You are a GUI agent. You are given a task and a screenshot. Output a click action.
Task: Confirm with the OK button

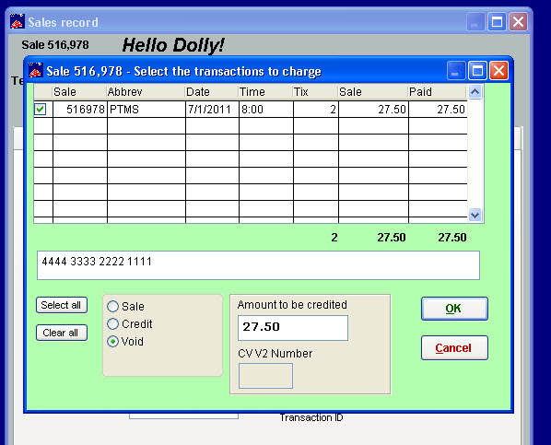pyautogui.click(x=454, y=309)
